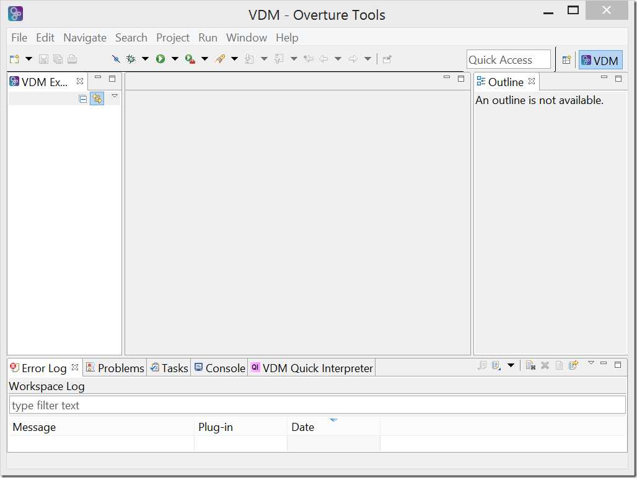Open the Run dropdown arrow
This screenshot has width=637, height=478.
click(x=175, y=59)
